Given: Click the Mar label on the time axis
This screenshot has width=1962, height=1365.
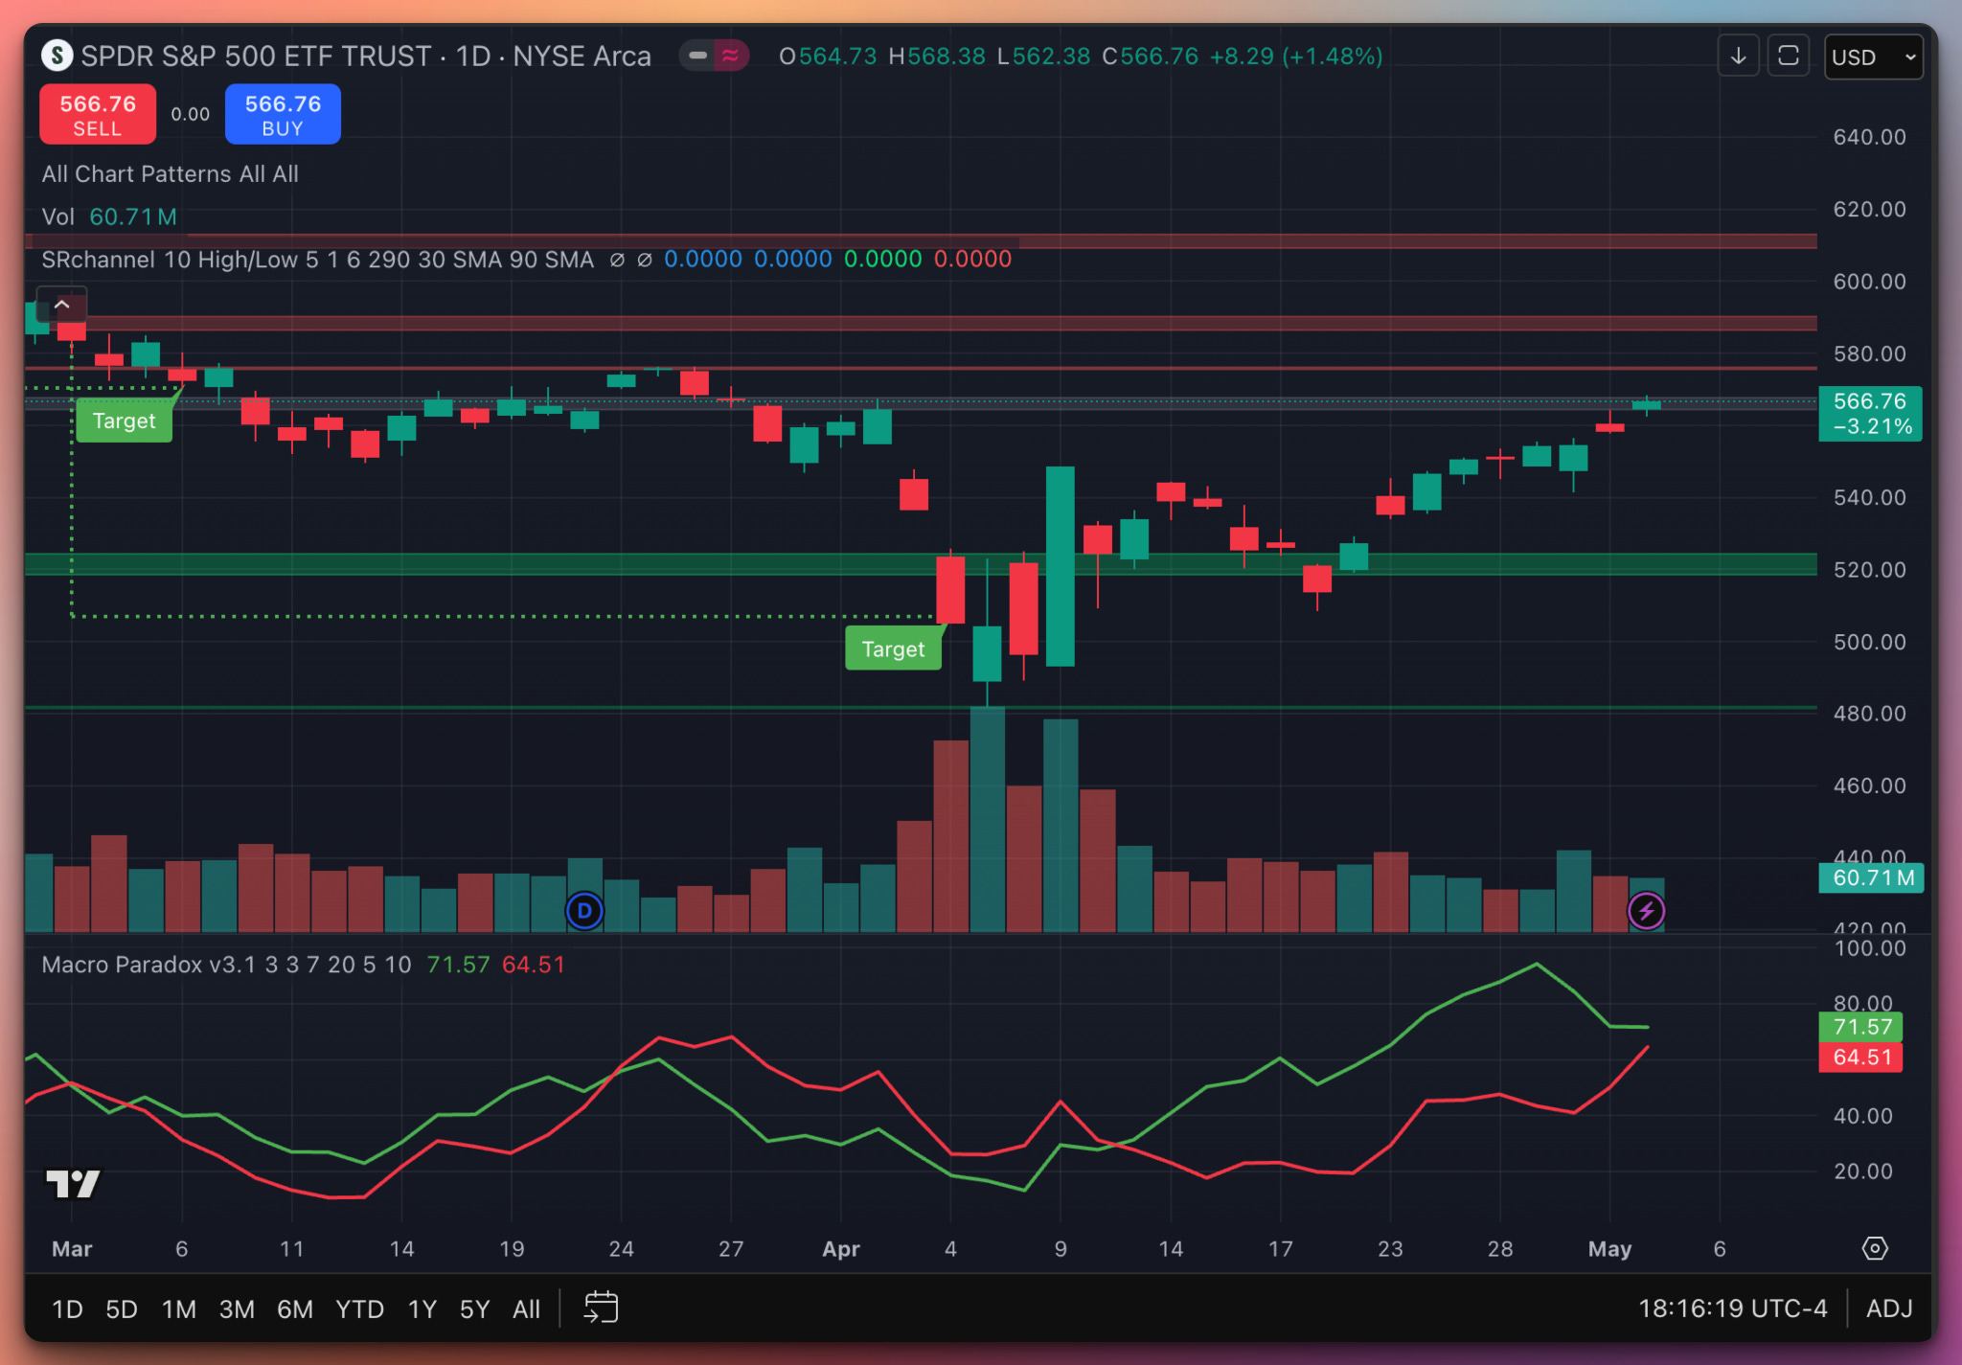Looking at the screenshot, I should click(x=72, y=1249).
